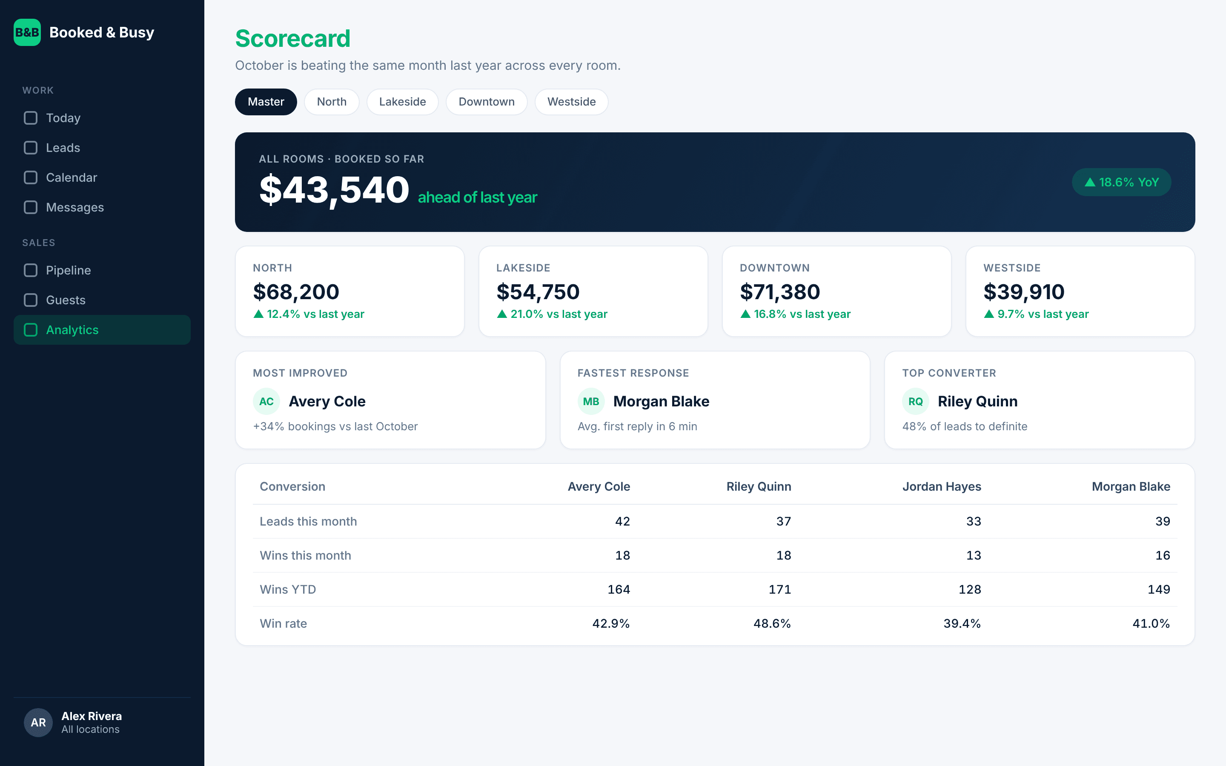Screen dimensions: 1226x766
Task: Click the All locations label
Action: click(90, 729)
